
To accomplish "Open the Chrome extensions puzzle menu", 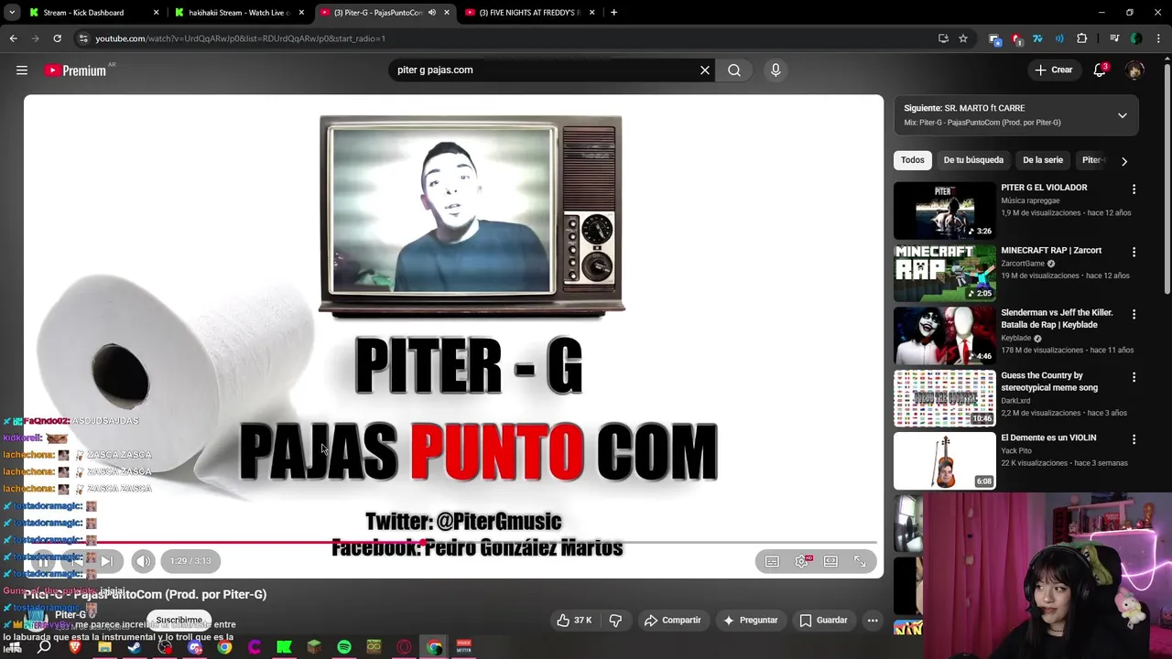I will (1082, 38).
